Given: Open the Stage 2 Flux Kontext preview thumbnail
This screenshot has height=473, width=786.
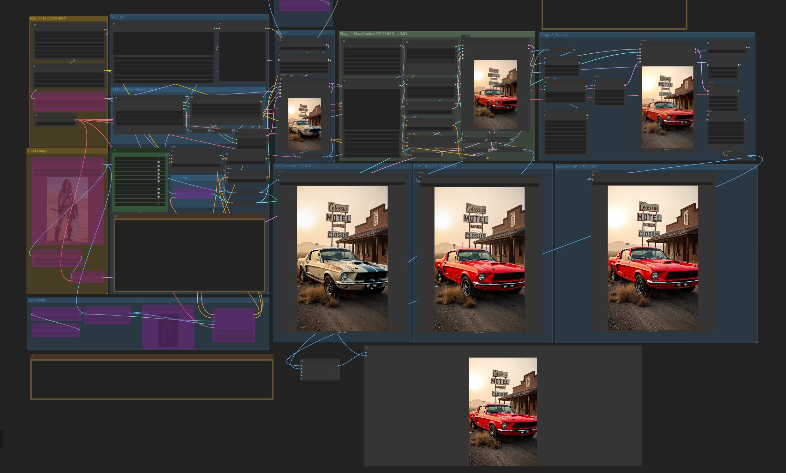Looking at the screenshot, I should tap(496, 94).
